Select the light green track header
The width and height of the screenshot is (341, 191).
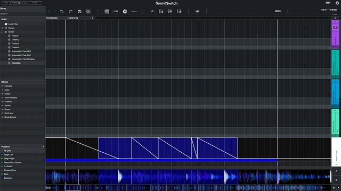pyautogui.click(x=335, y=123)
